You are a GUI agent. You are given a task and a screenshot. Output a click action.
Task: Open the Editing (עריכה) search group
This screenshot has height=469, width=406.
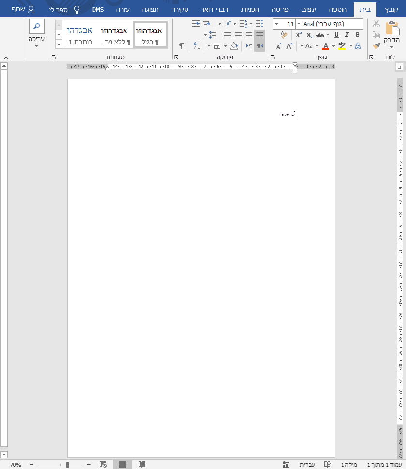click(x=36, y=33)
